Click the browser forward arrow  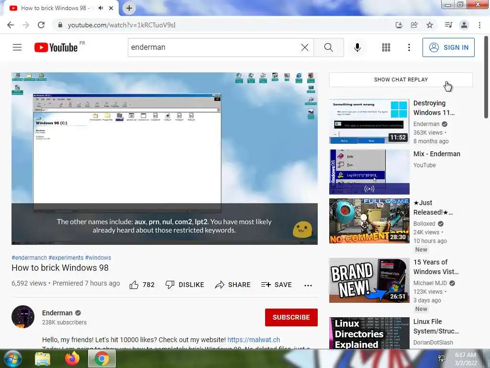point(26,25)
